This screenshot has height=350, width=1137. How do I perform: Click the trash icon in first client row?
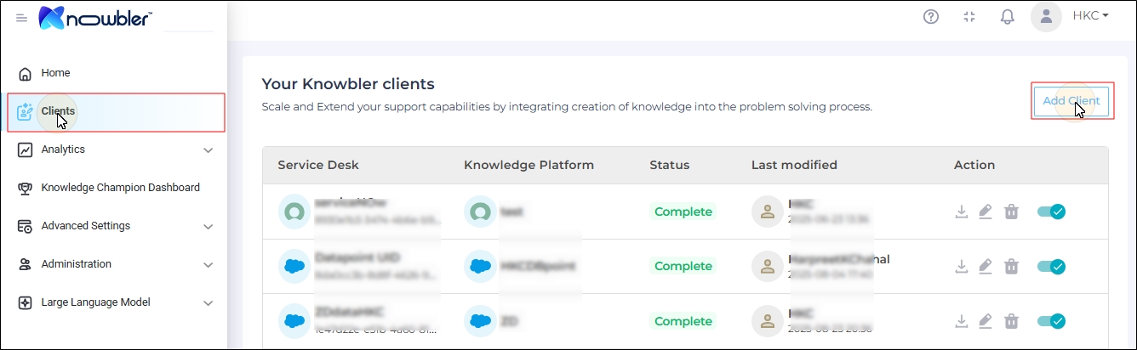pos(1011,212)
